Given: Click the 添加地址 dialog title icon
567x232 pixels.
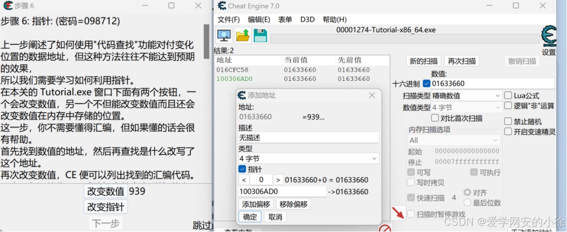Looking at the screenshot, I should (241, 95).
